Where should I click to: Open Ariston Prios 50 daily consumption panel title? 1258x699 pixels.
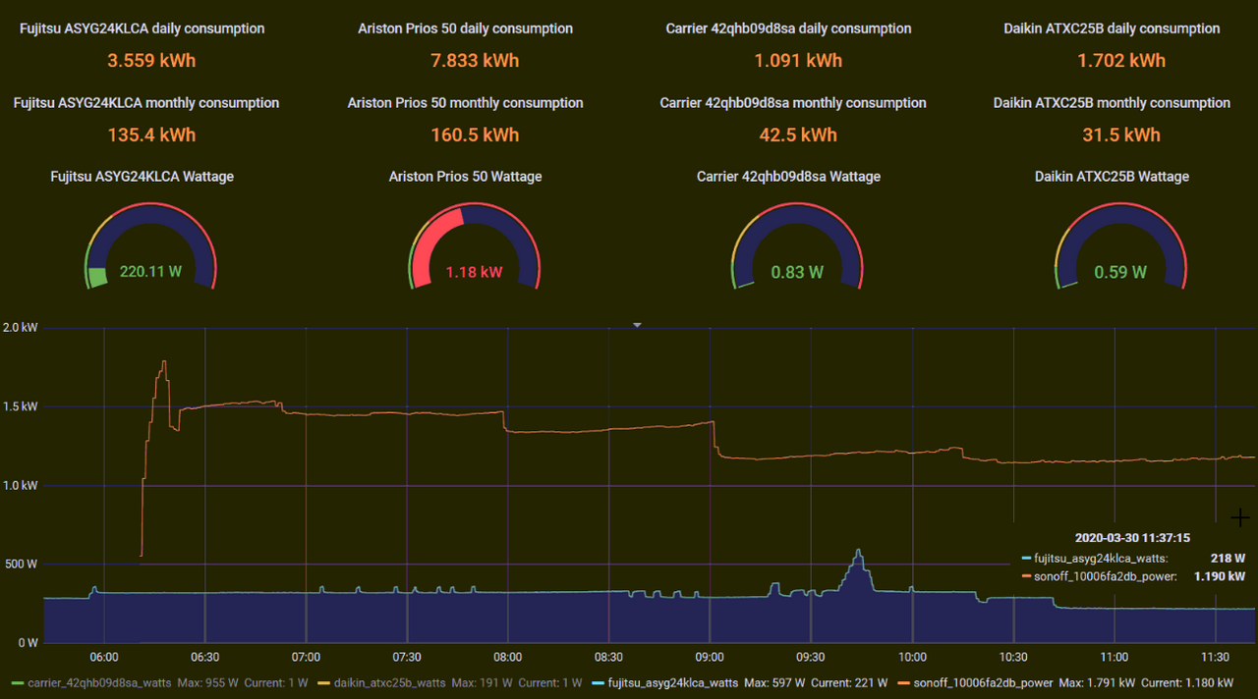[x=465, y=28]
